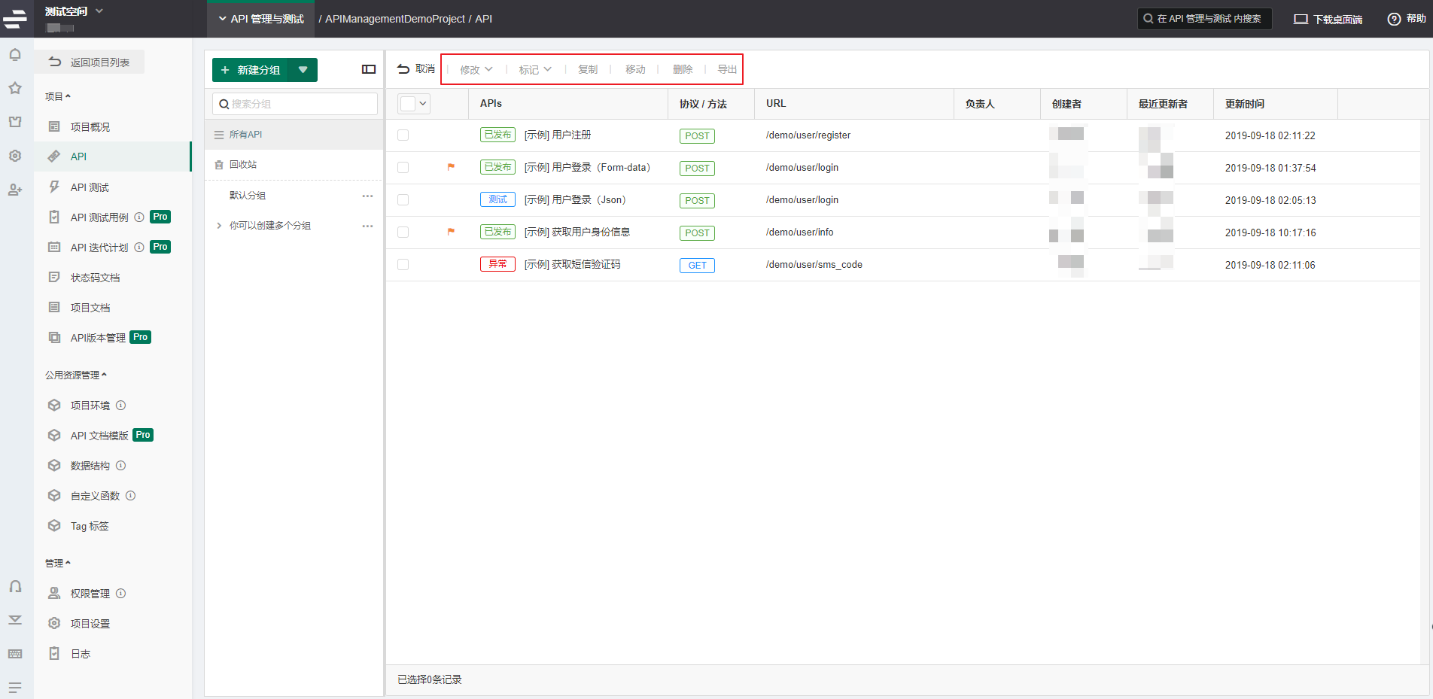Expand the 你可以创建多个分组 tree node
Image resolution: width=1433 pixels, height=699 pixels.
(x=219, y=226)
